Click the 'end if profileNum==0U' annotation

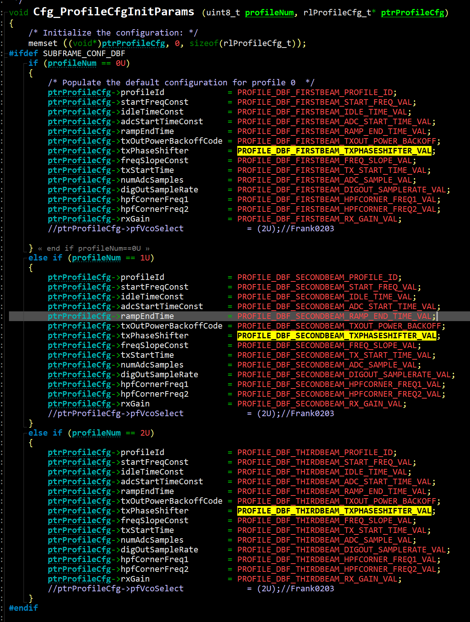pos(94,249)
